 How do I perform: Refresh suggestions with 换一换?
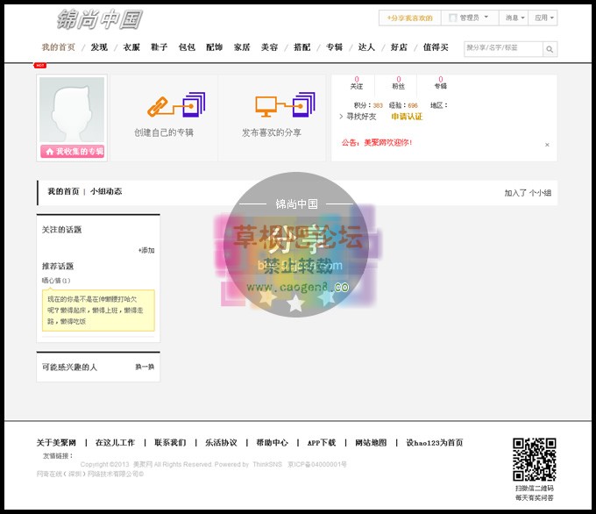145,367
